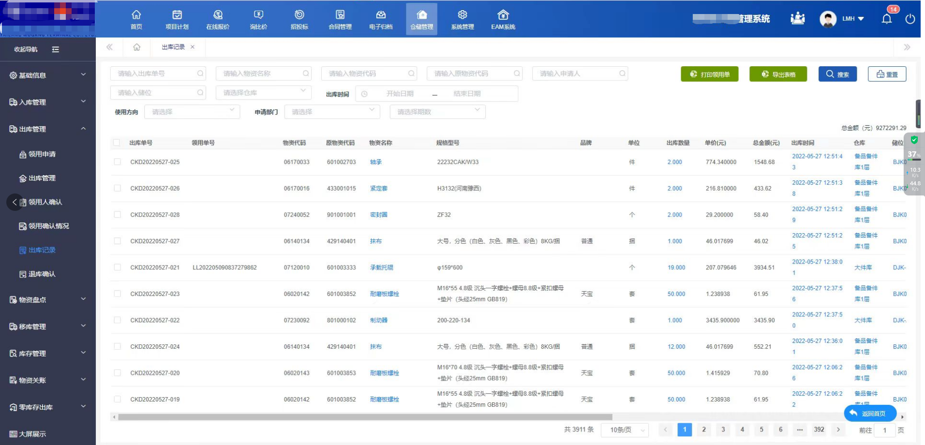Viewport: 925px width, 445px height.
Task: Expand the 物资盘点 sidebar section
Action: point(48,300)
